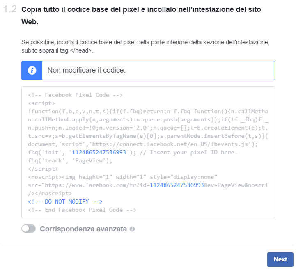Click the fbq track PageView line

tap(70, 160)
